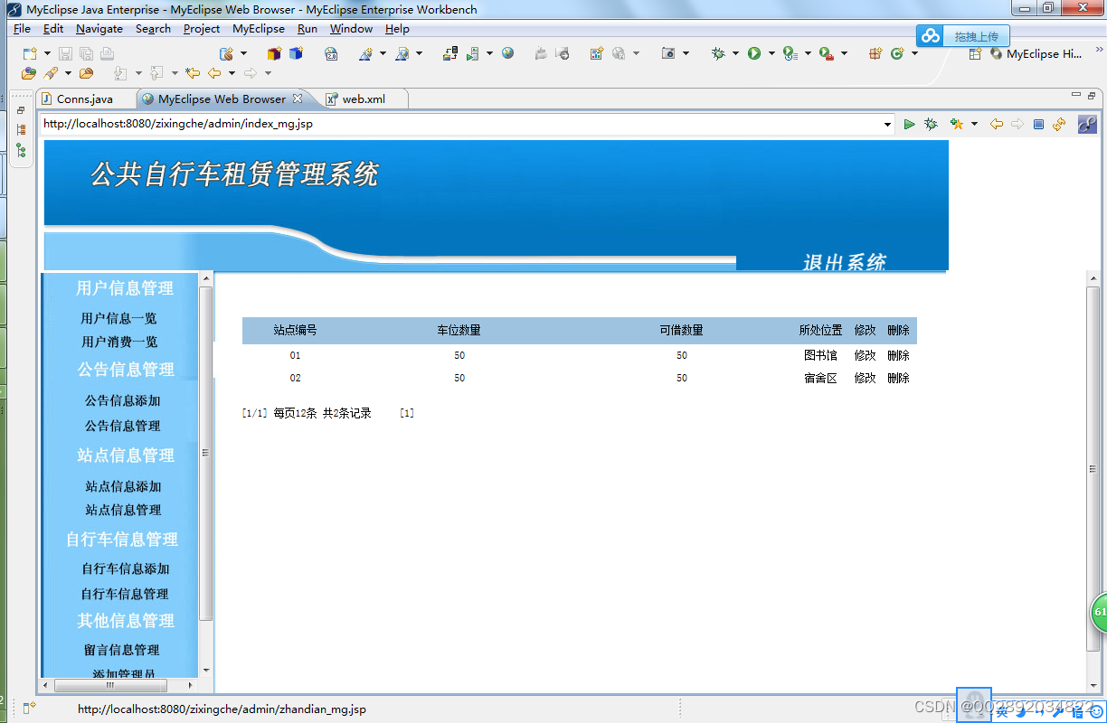
Task: Expand the Run button dropdown arrow
Action: point(771,52)
